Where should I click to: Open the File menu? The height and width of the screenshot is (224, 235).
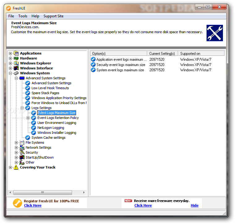pyautogui.click(x=11, y=16)
